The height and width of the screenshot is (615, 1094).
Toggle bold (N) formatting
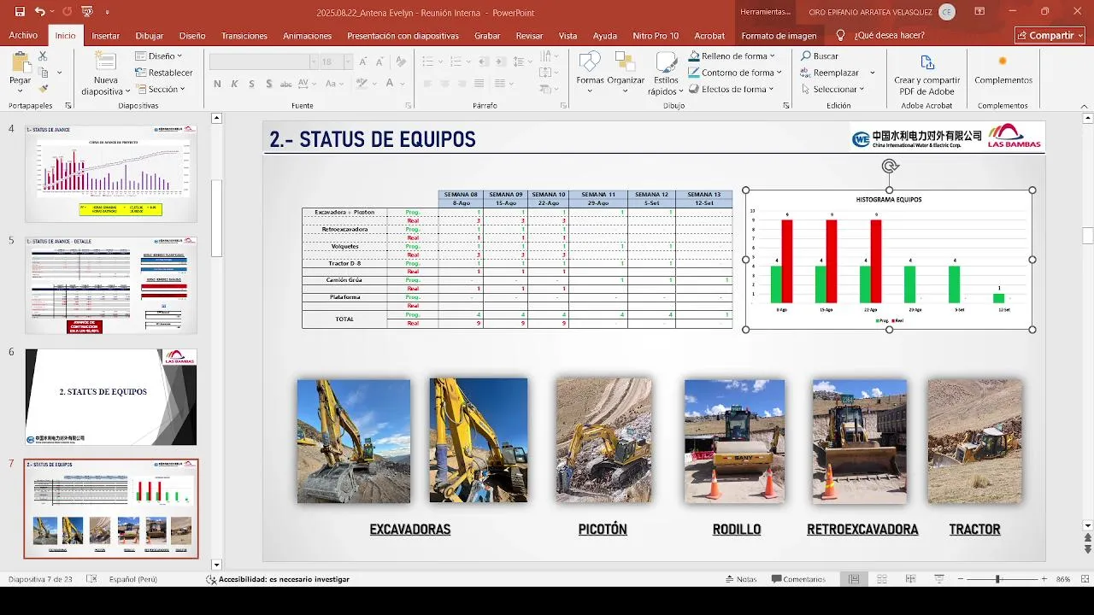pyautogui.click(x=217, y=84)
